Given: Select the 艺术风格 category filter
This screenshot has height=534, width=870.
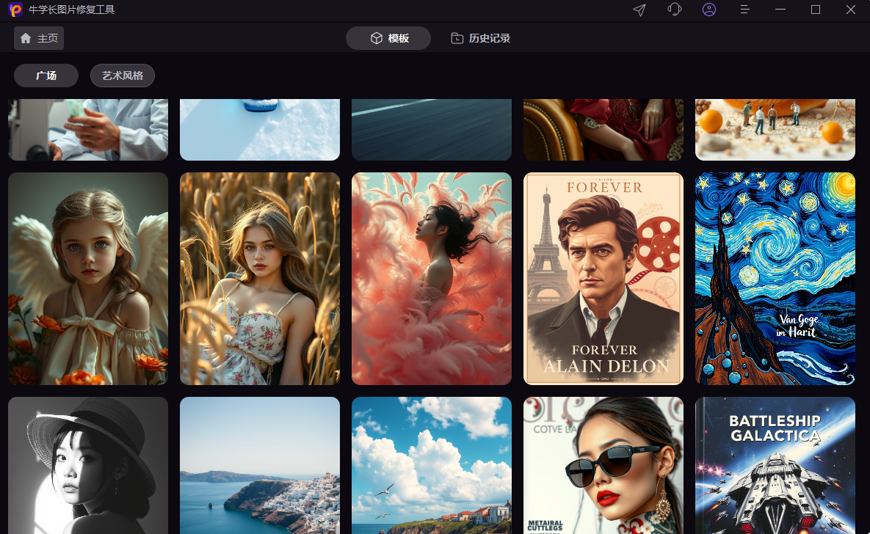Looking at the screenshot, I should point(123,76).
